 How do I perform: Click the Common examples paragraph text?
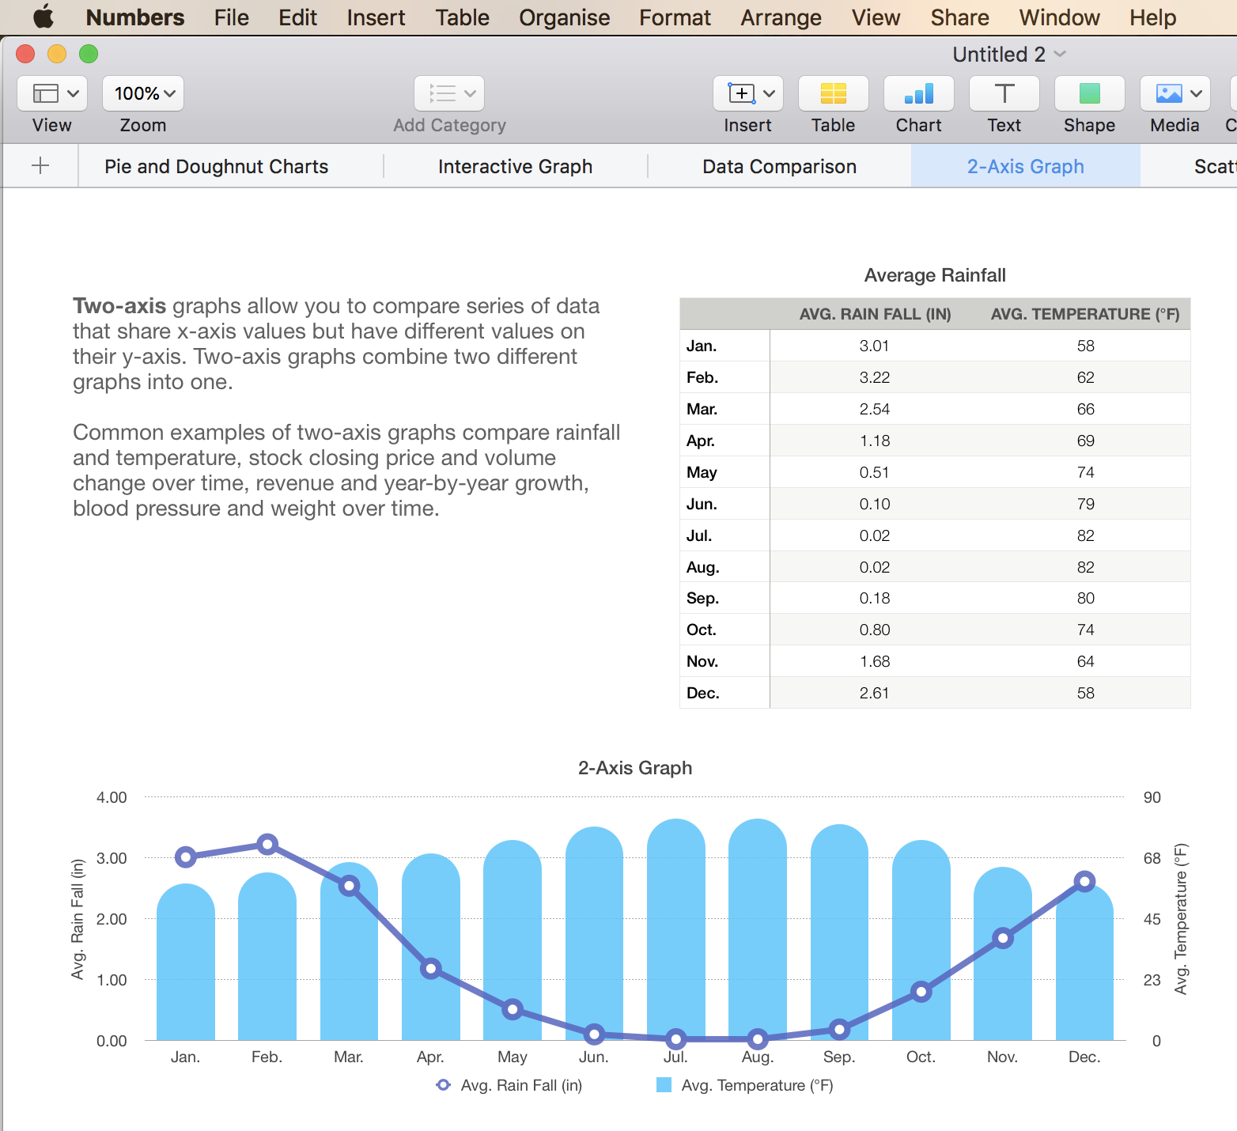346,471
